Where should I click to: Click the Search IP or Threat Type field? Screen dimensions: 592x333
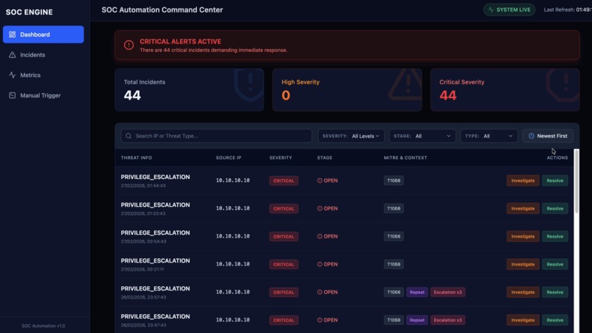(217, 136)
